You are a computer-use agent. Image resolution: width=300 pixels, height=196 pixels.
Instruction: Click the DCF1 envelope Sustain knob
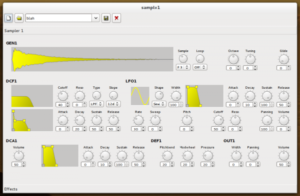tap(96, 120)
